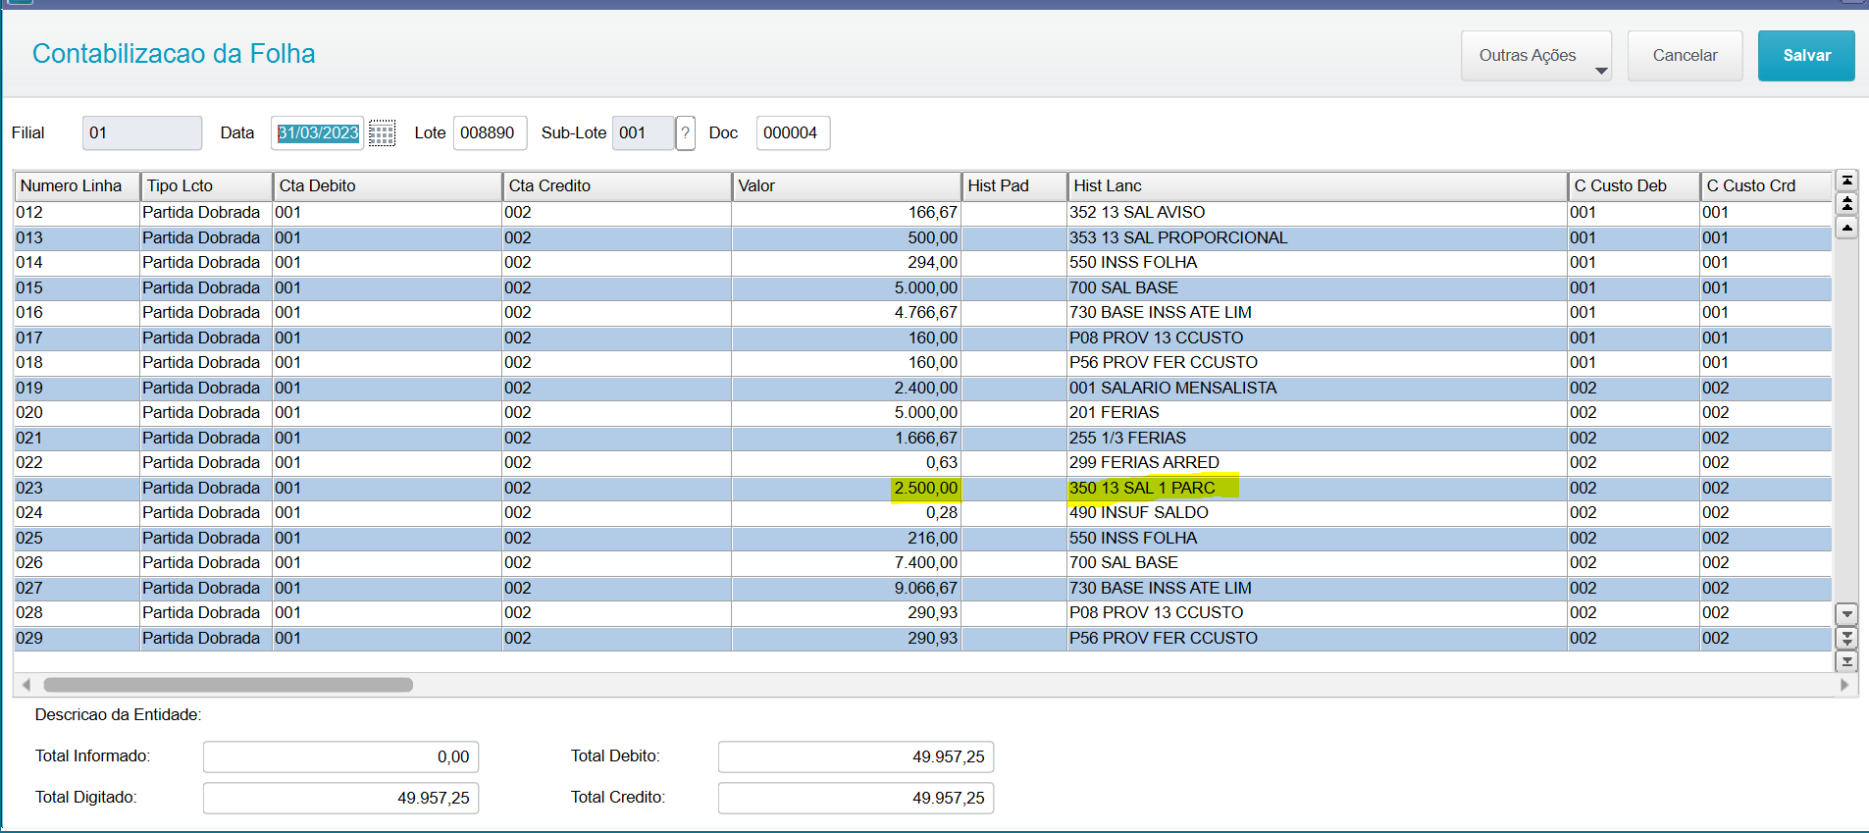Click the value 216,00 cell

coord(847,538)
